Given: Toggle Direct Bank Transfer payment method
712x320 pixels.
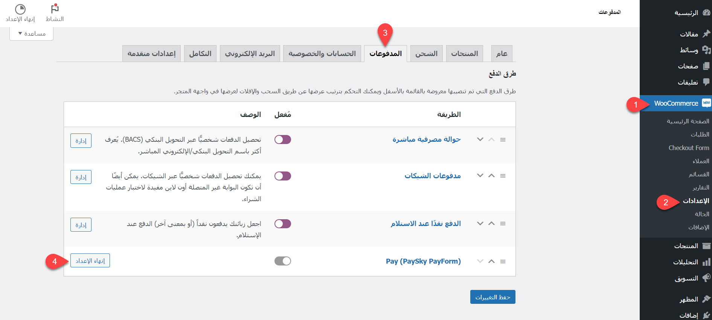Looking at the screenshot, I should tap(283, 140).
